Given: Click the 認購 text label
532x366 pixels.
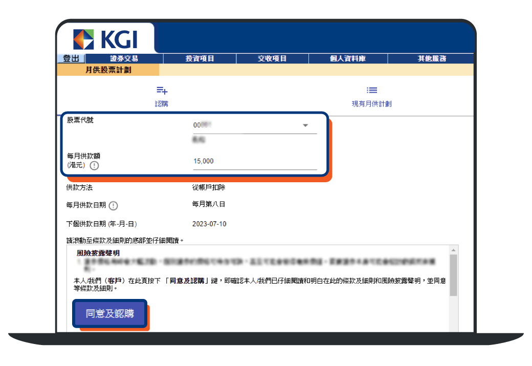Looking at the screenshot, I should click(162, 104).
